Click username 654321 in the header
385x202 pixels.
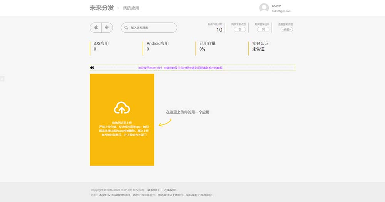pyautogui.click(x=276, y=6)
